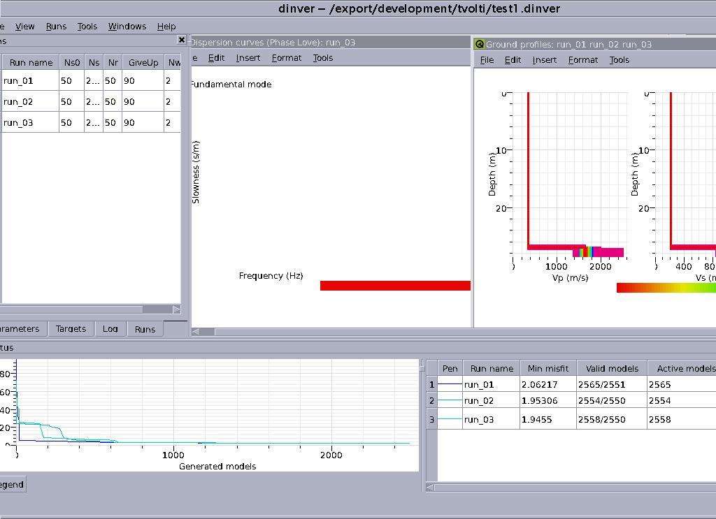The image size is (716, 519).
Task: Open the Windows menu
Action: coord(127,27)
